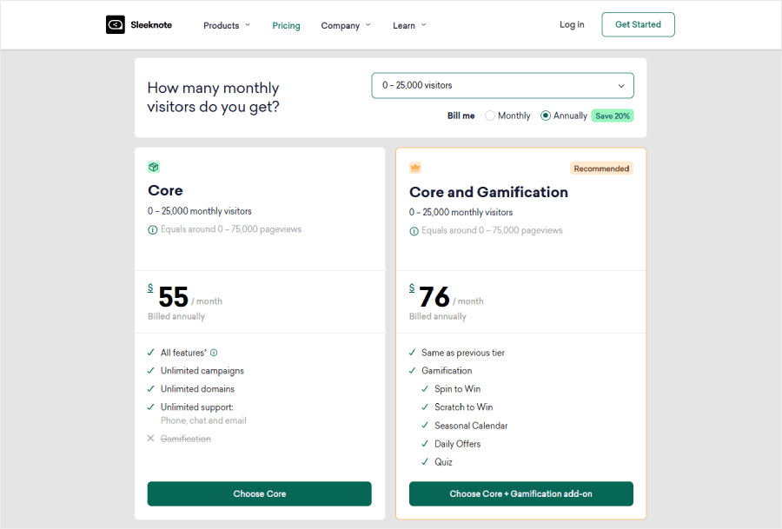782x529 pixels.
Task: Click the Sleeknote logo icon
Action: (x=116, y=24)
